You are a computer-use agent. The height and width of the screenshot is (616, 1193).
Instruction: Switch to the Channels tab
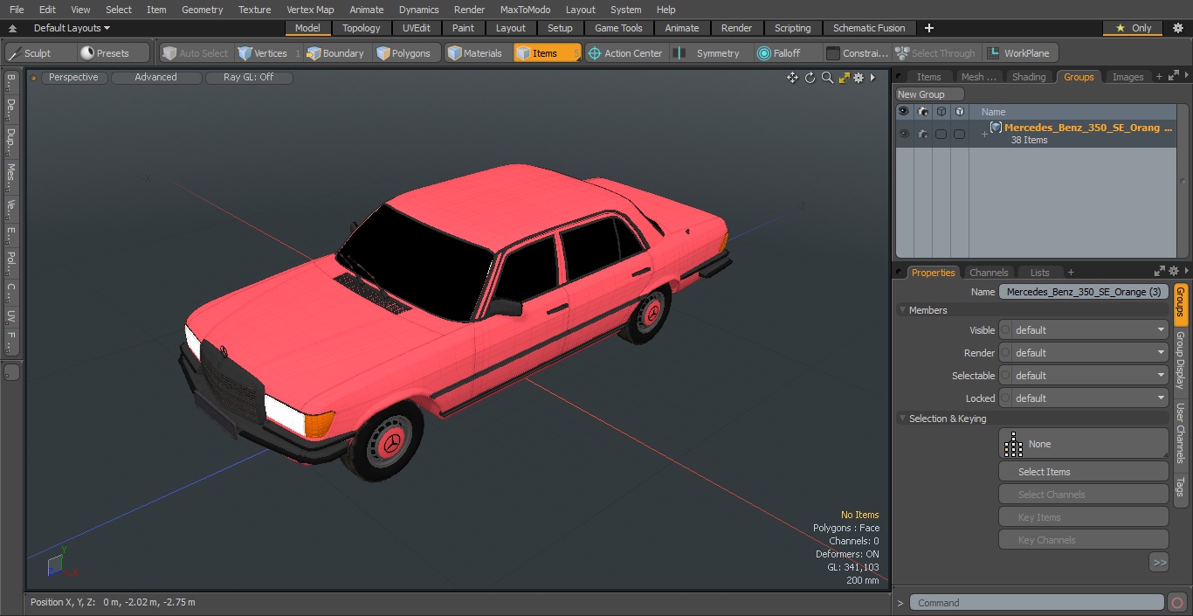coord(989,273)
